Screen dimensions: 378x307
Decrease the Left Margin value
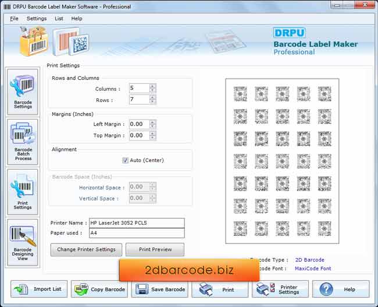152,126
